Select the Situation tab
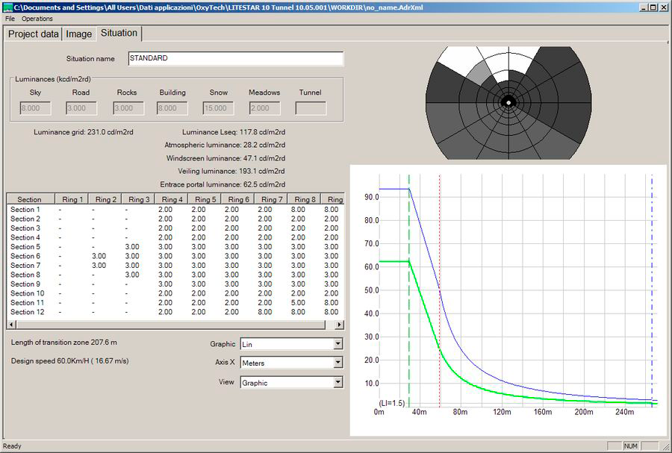This screenshot has width=672, height=453. click(119, 33)
